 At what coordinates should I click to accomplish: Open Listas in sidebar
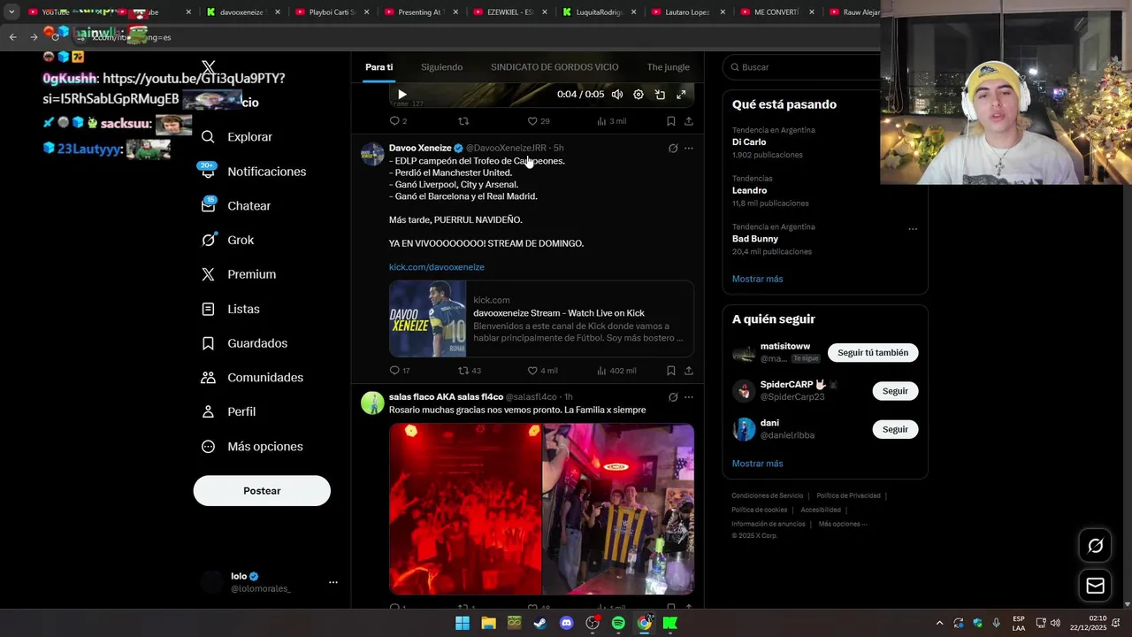tap(231, 309)
